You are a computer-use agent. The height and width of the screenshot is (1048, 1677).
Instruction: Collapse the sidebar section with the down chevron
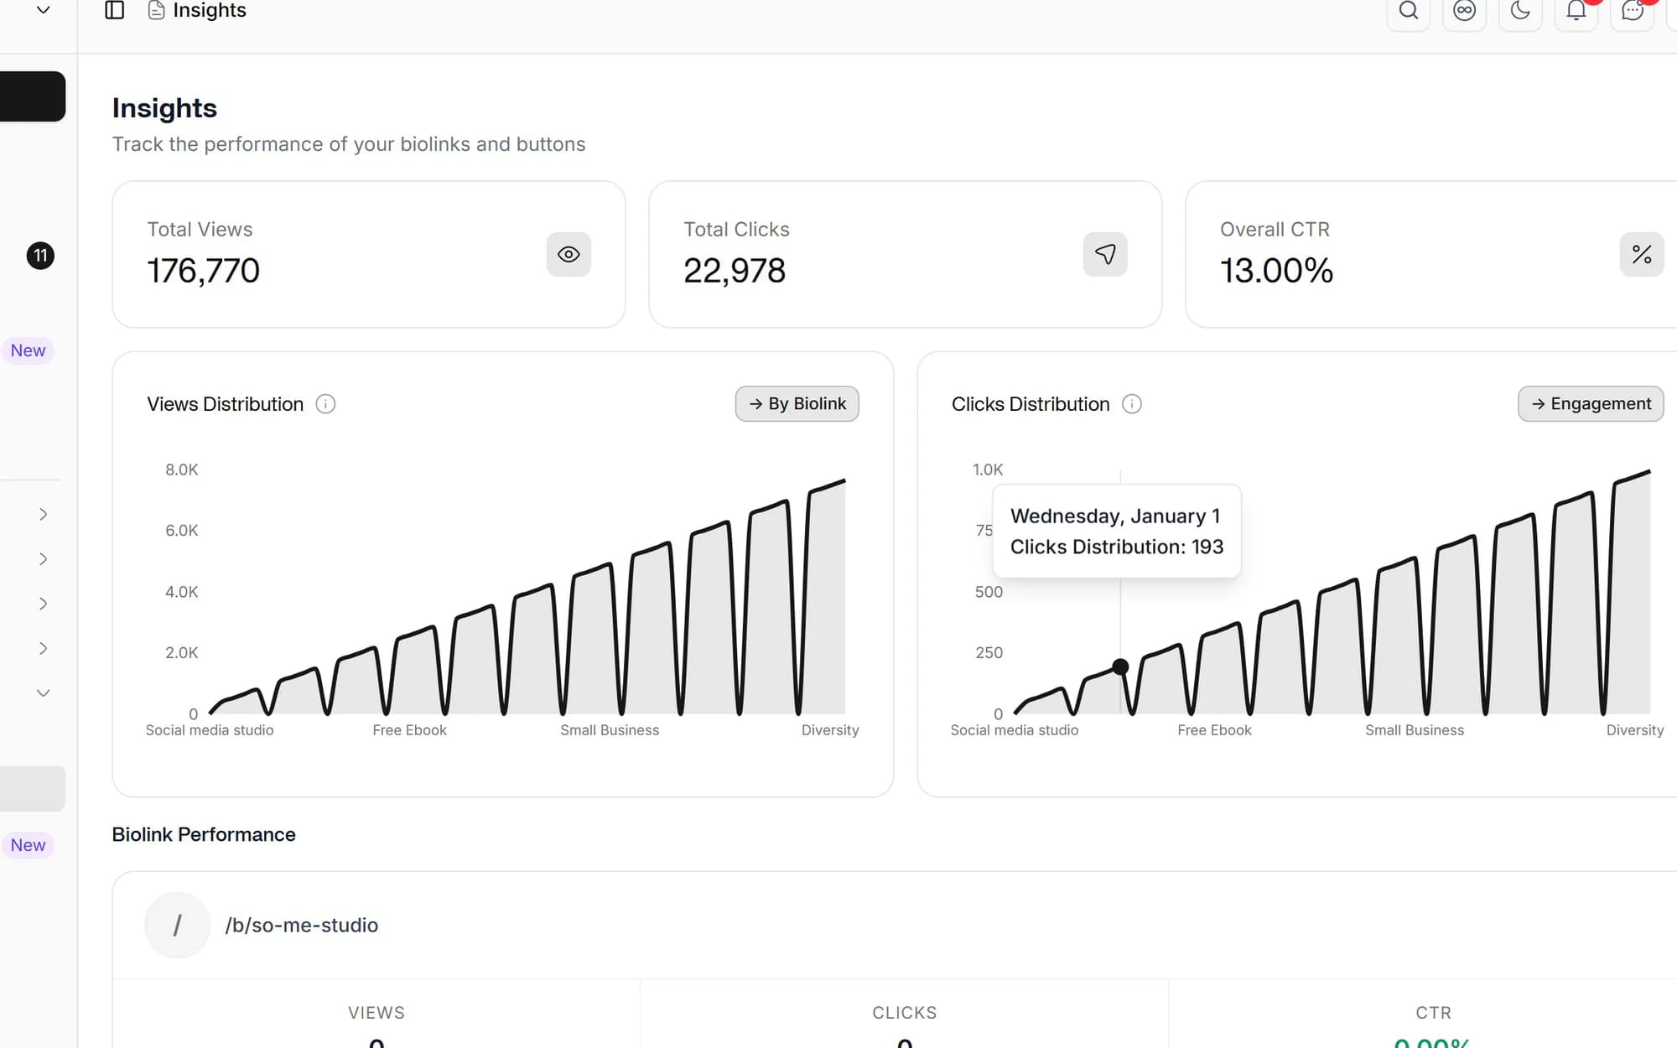click(x=44, y=693)
